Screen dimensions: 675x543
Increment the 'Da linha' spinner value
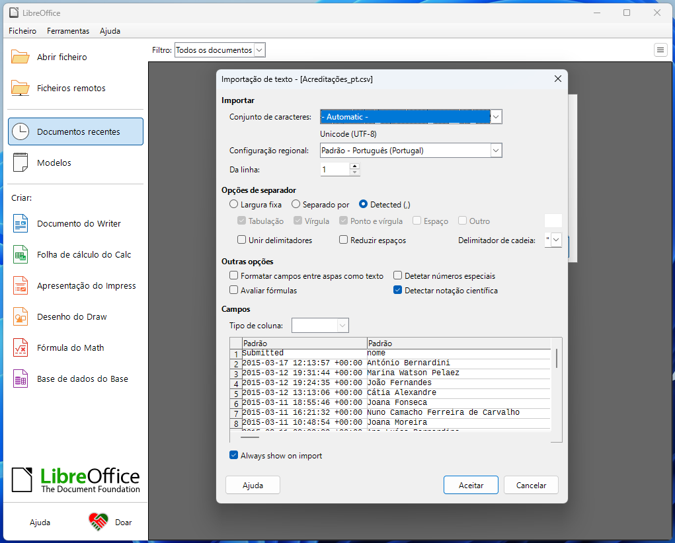click(x=355, y=166)
